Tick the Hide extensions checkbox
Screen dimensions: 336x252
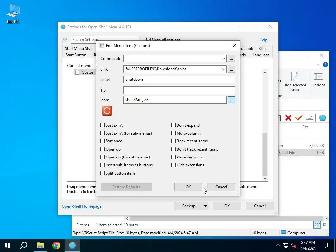173,165
